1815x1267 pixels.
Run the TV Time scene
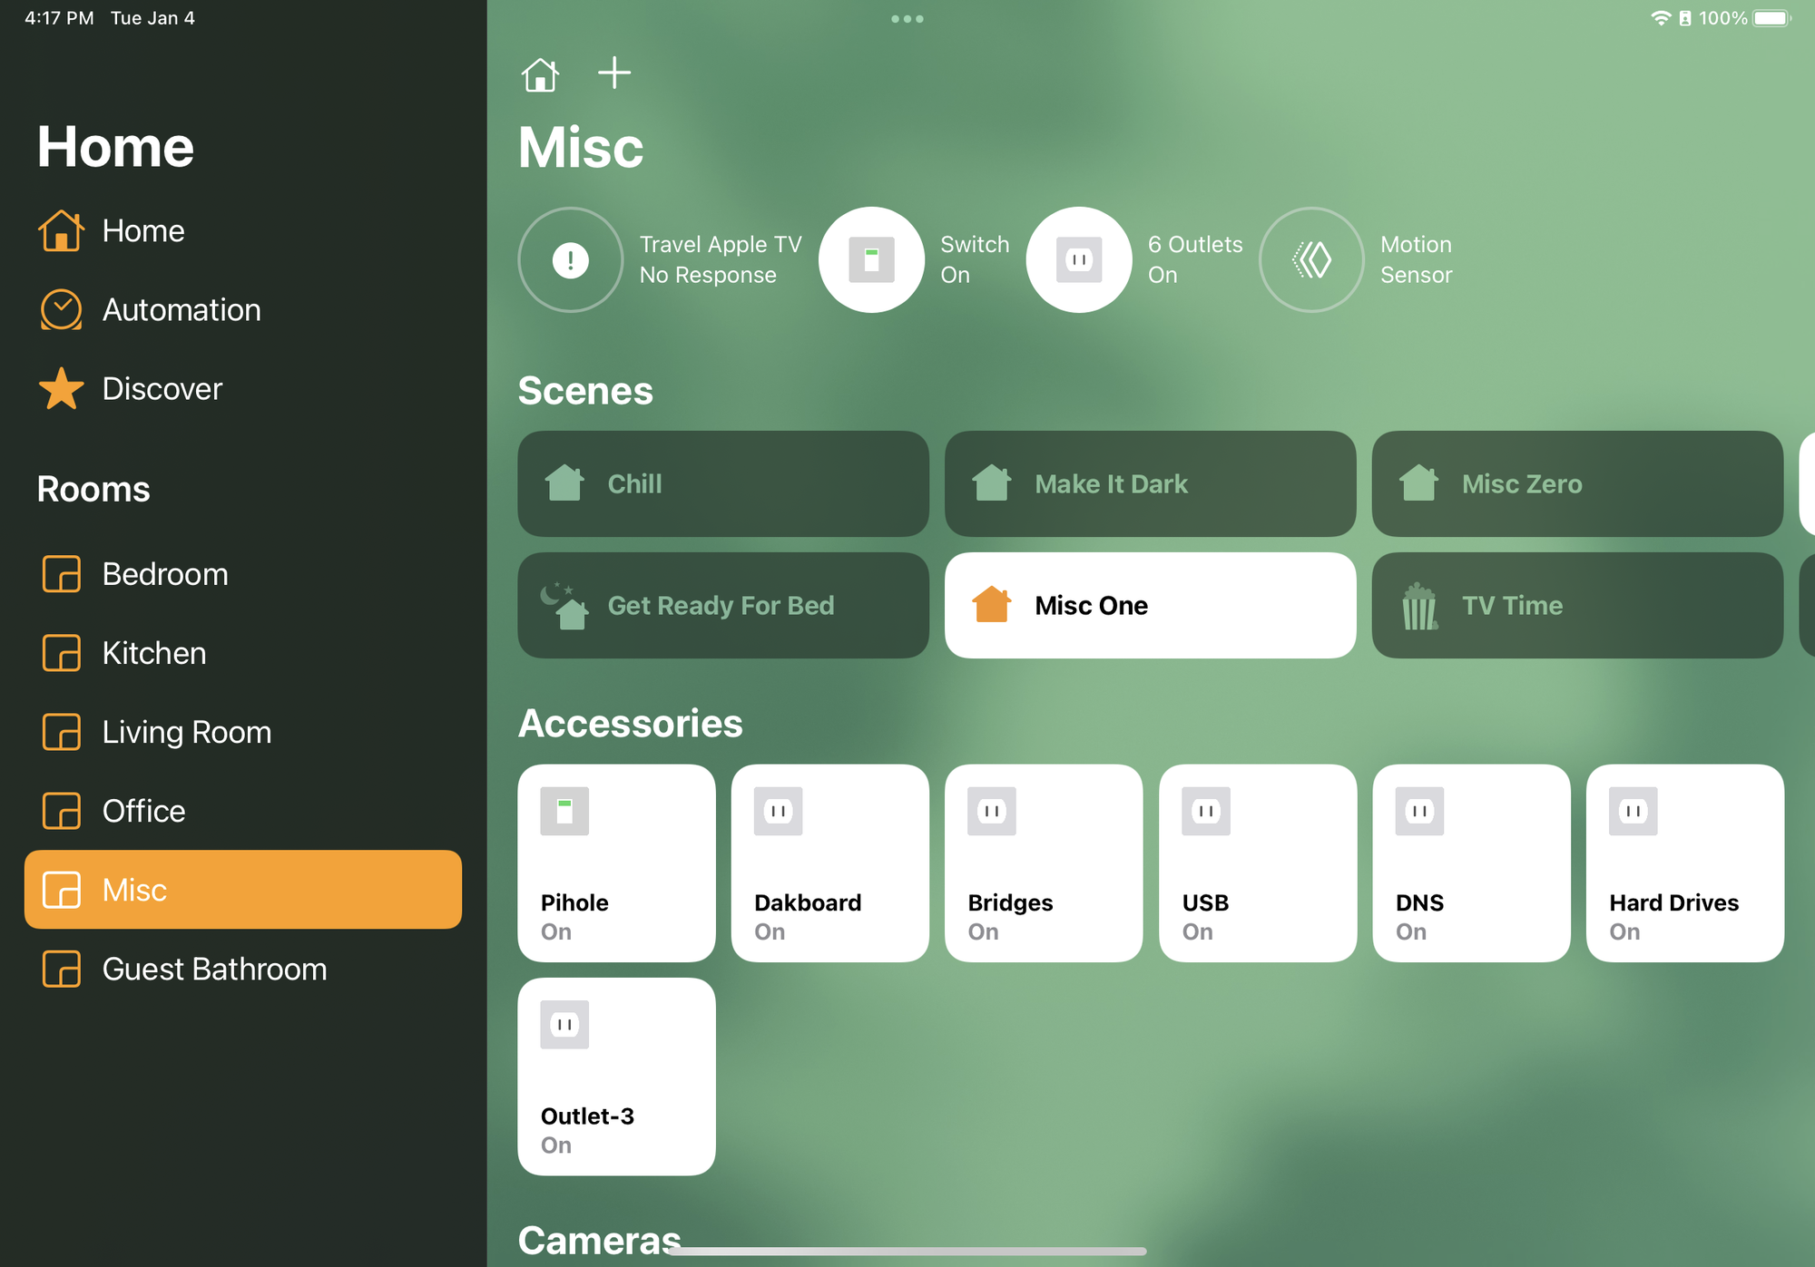tap(1576, 605)
